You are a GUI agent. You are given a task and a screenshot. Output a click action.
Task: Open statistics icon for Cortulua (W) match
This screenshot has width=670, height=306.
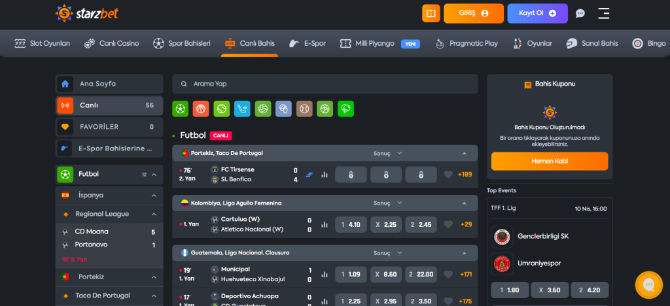(x=325, y=224)
